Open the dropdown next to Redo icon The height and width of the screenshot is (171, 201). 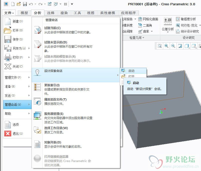click(x=45, y=4)
